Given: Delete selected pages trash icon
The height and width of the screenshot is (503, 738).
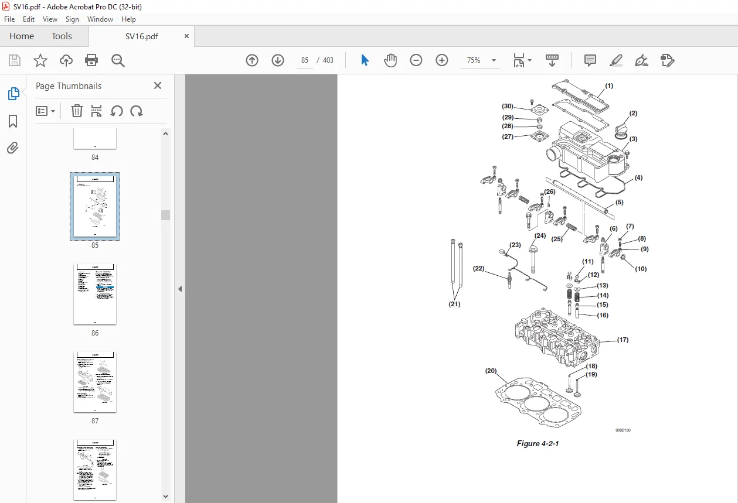Looking at the screenshot, I should pos(77,111).
